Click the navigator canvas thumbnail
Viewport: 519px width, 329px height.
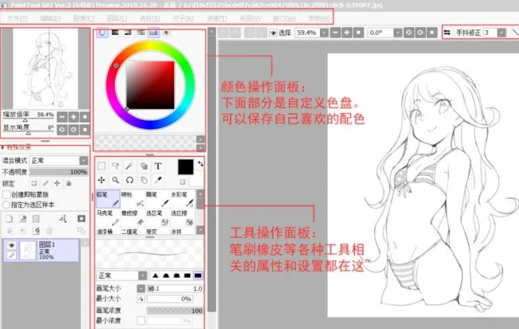click(x=45, y=68)
